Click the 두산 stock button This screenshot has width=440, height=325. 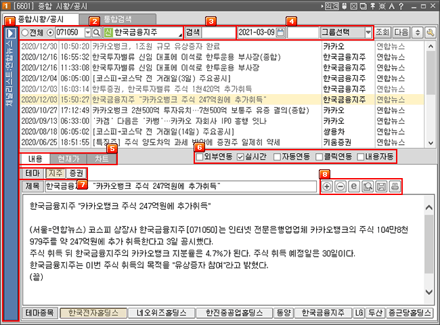[376, 313]
